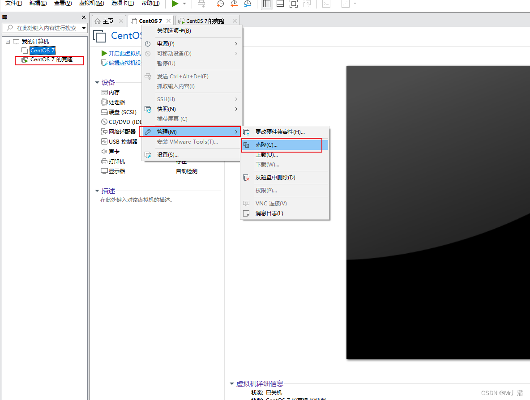Choose 消息日志(L) in manage submenu

coord(285,213)
